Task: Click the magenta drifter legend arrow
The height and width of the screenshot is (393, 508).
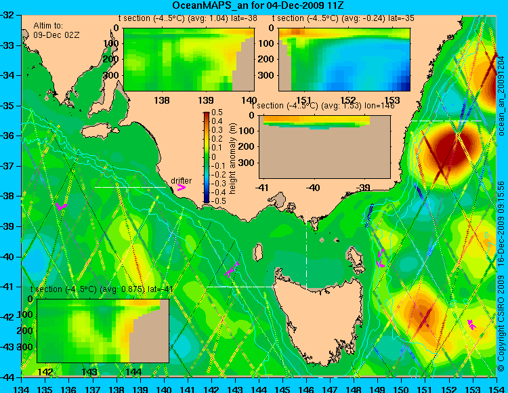Action: (x=182, y=188)
